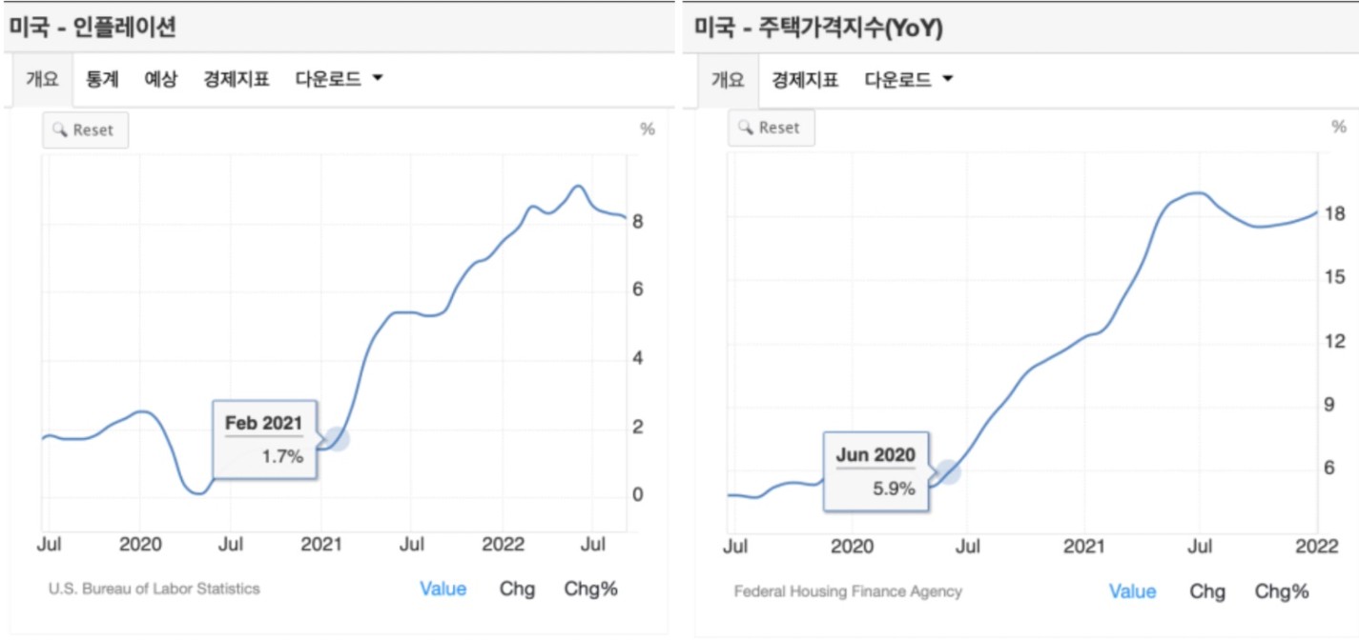Switch inflation chart to Chg mode

[517, 589]
